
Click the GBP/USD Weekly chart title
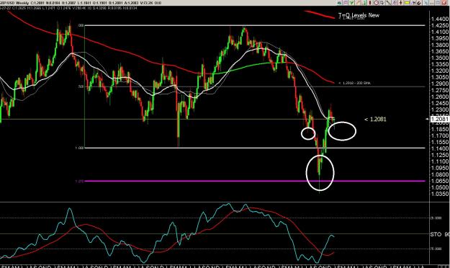point(14,3)
